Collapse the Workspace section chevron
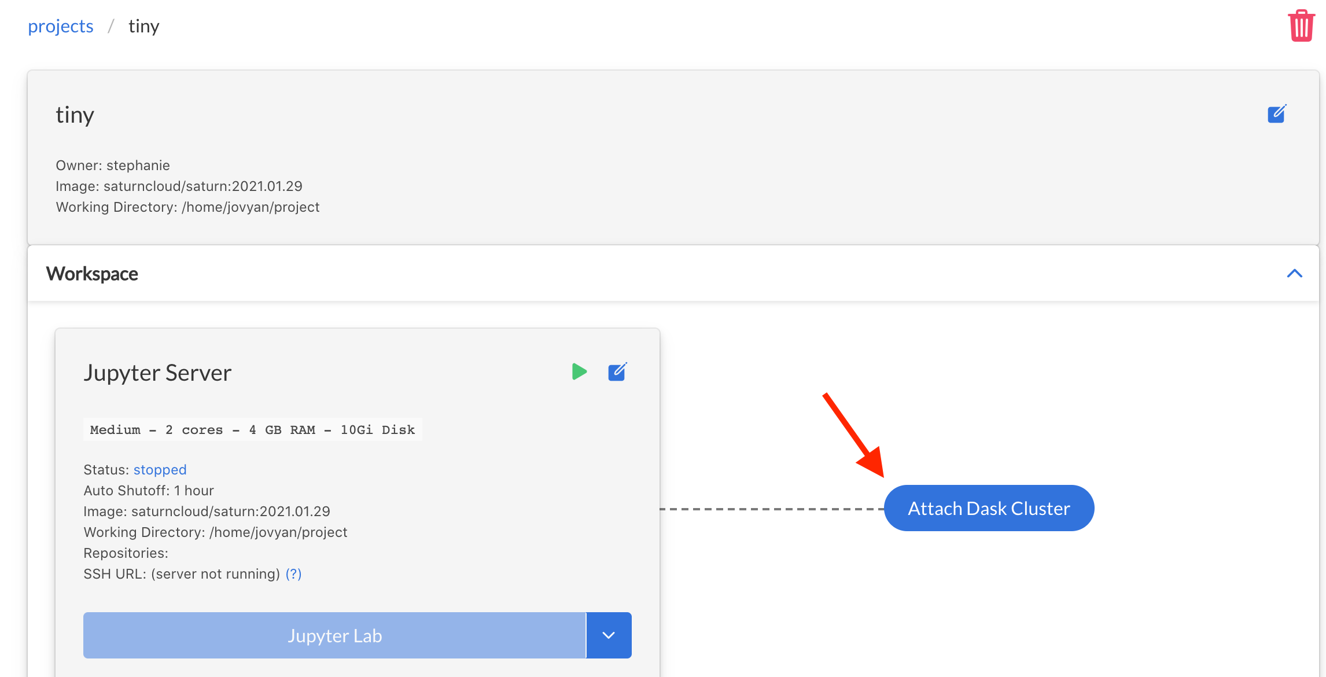The height and width of the screenshot is (677, 1326). click(x=1294, y=274)
